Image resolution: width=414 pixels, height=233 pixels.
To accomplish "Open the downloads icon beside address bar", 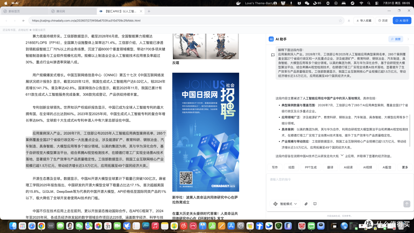I will click(x=349, y=21).
